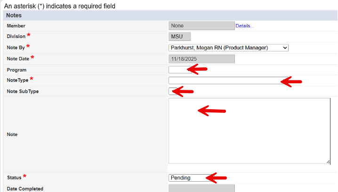Open the Details link next to Member

click(244, 26)
